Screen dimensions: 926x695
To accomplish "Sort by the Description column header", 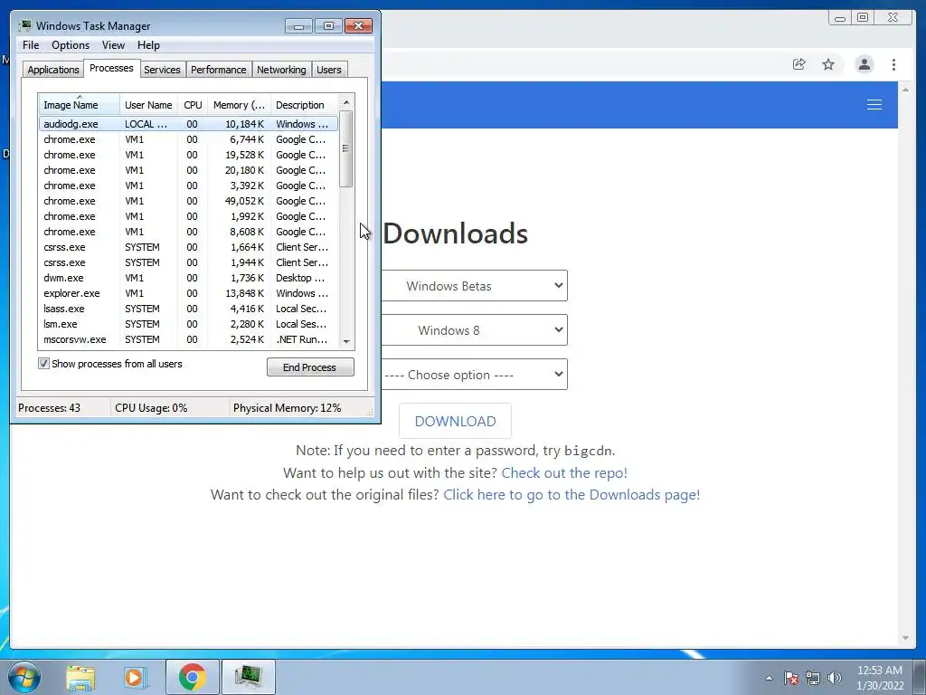I will [x=304, y=105].
